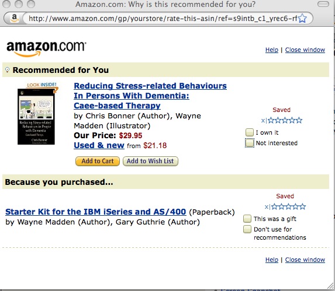This screenshot has height=291, width=335.
Task: Click the bookmark star in address bar
Action: pyautogui.click(x=302, y=18)
